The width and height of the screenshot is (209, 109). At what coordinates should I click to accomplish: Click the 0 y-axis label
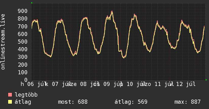point(26,80)
